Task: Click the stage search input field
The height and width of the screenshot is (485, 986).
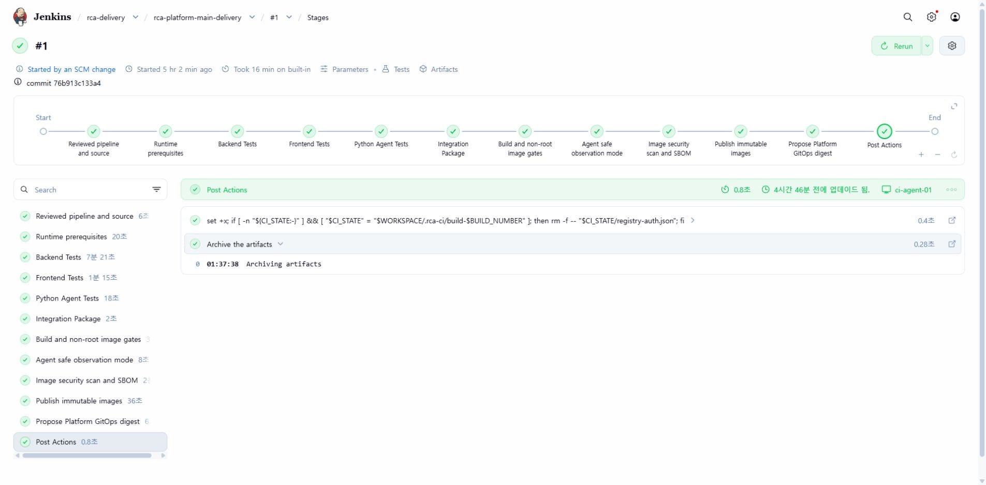Action: point(91,189)
